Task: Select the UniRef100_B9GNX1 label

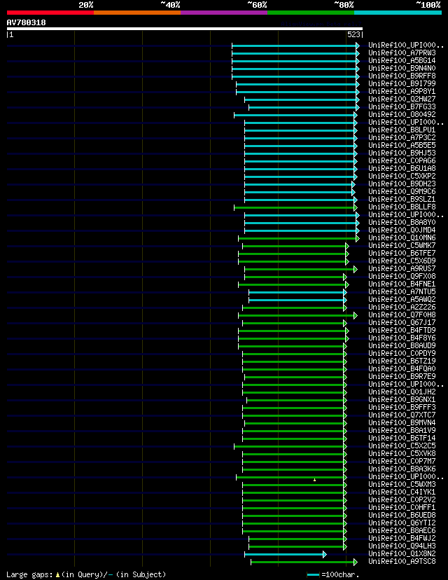Action: [x=402, y=400]
